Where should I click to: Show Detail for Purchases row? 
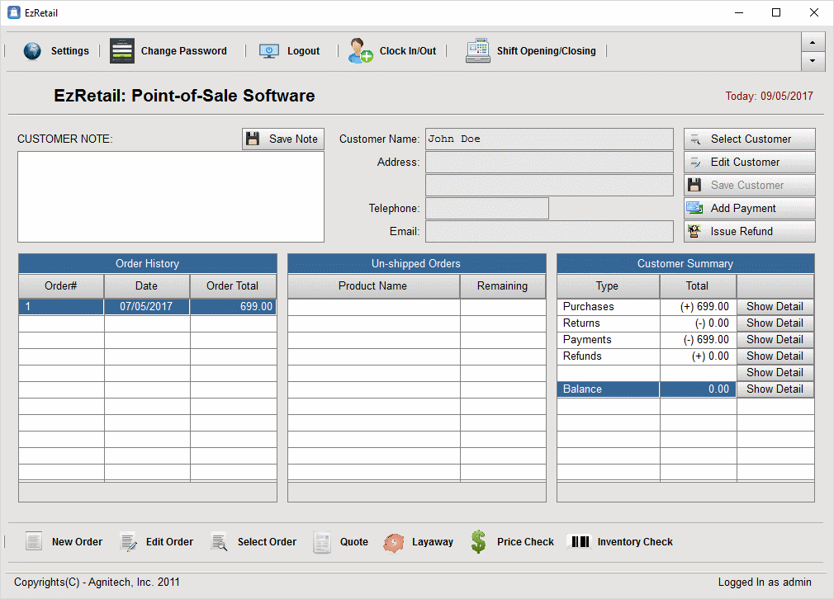pyautogui.click(x=775, y=307)
